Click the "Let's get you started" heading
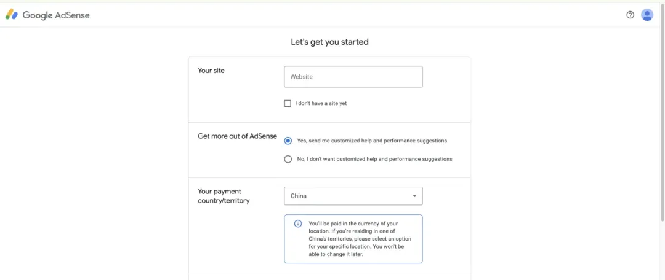The width and height of the screenshot is (665, 280). pyautogui.click(x=329, y=42)
